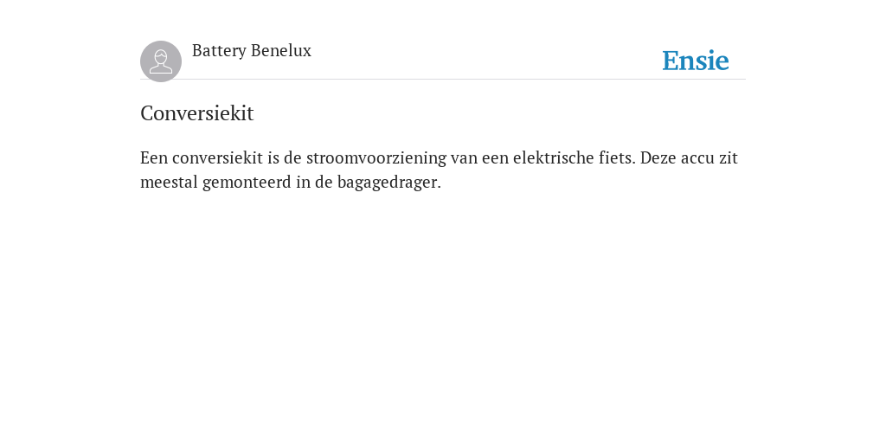Click the letter 'E' of the Ensie logo

coord(671,61)
